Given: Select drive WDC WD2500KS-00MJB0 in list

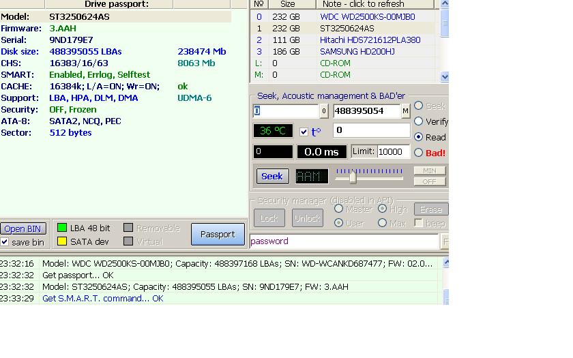Looking at the screenshot, I should pos(367,17).
